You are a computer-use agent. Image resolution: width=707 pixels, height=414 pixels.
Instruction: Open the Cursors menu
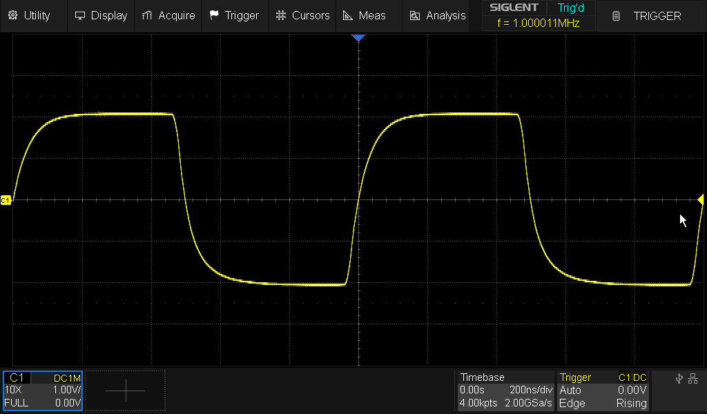[302, 15]
